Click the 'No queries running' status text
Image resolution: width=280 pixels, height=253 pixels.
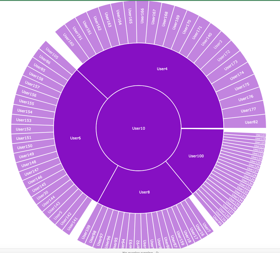(137, 252)
